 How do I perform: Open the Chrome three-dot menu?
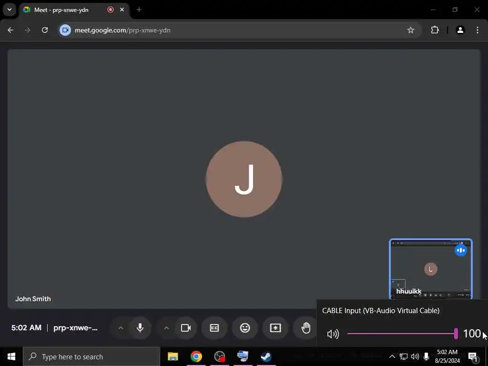coord(478,30)
